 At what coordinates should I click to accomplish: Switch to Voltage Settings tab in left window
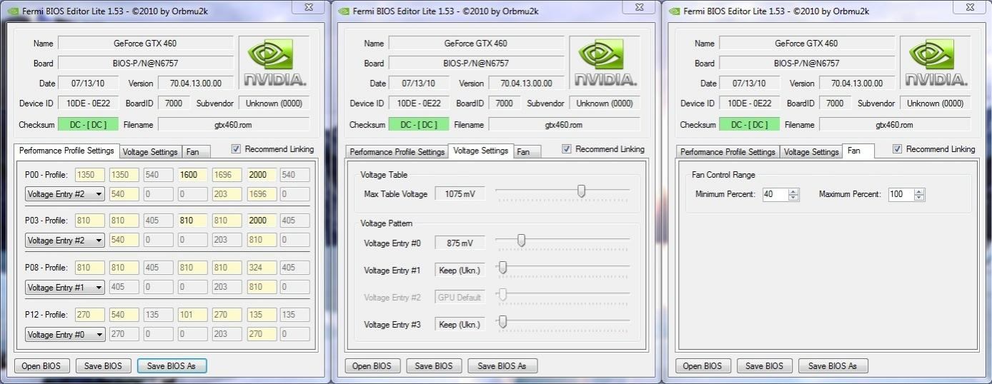[150, 152]
